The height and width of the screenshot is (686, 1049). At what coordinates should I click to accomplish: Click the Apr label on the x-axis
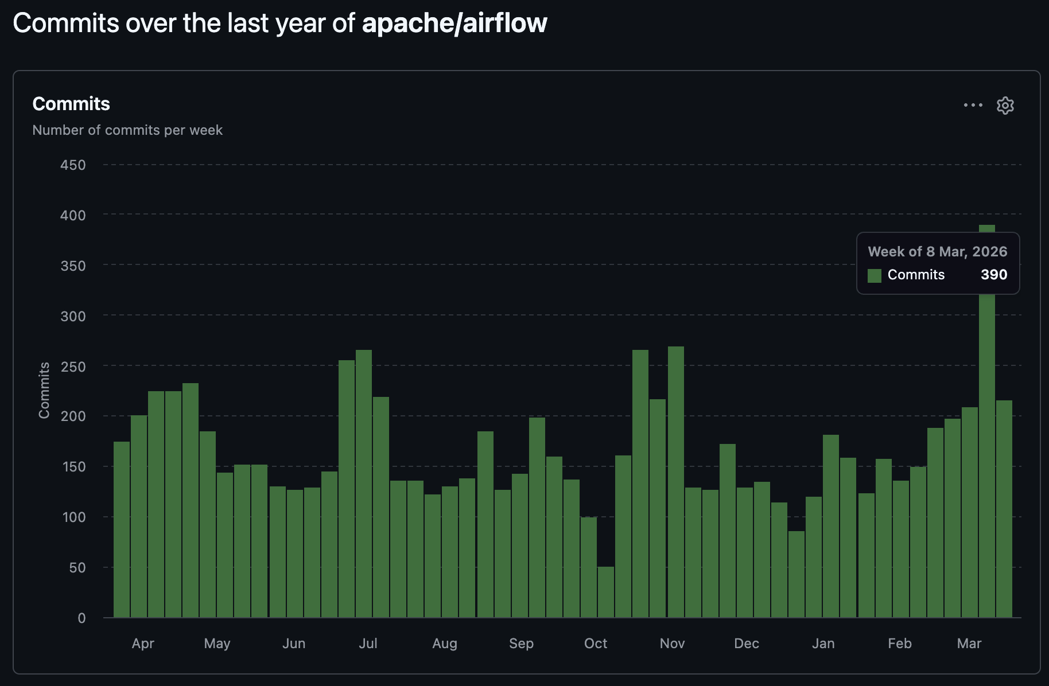(143, 644)
